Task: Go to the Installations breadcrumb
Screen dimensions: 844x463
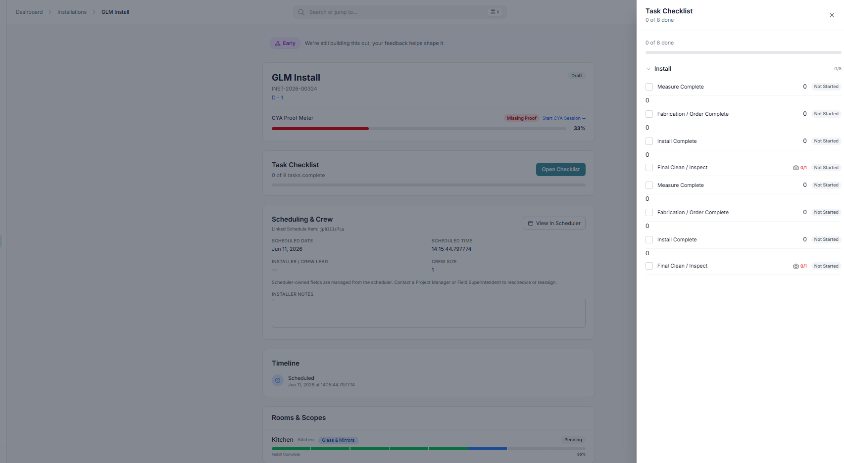Action: point(72,12)
